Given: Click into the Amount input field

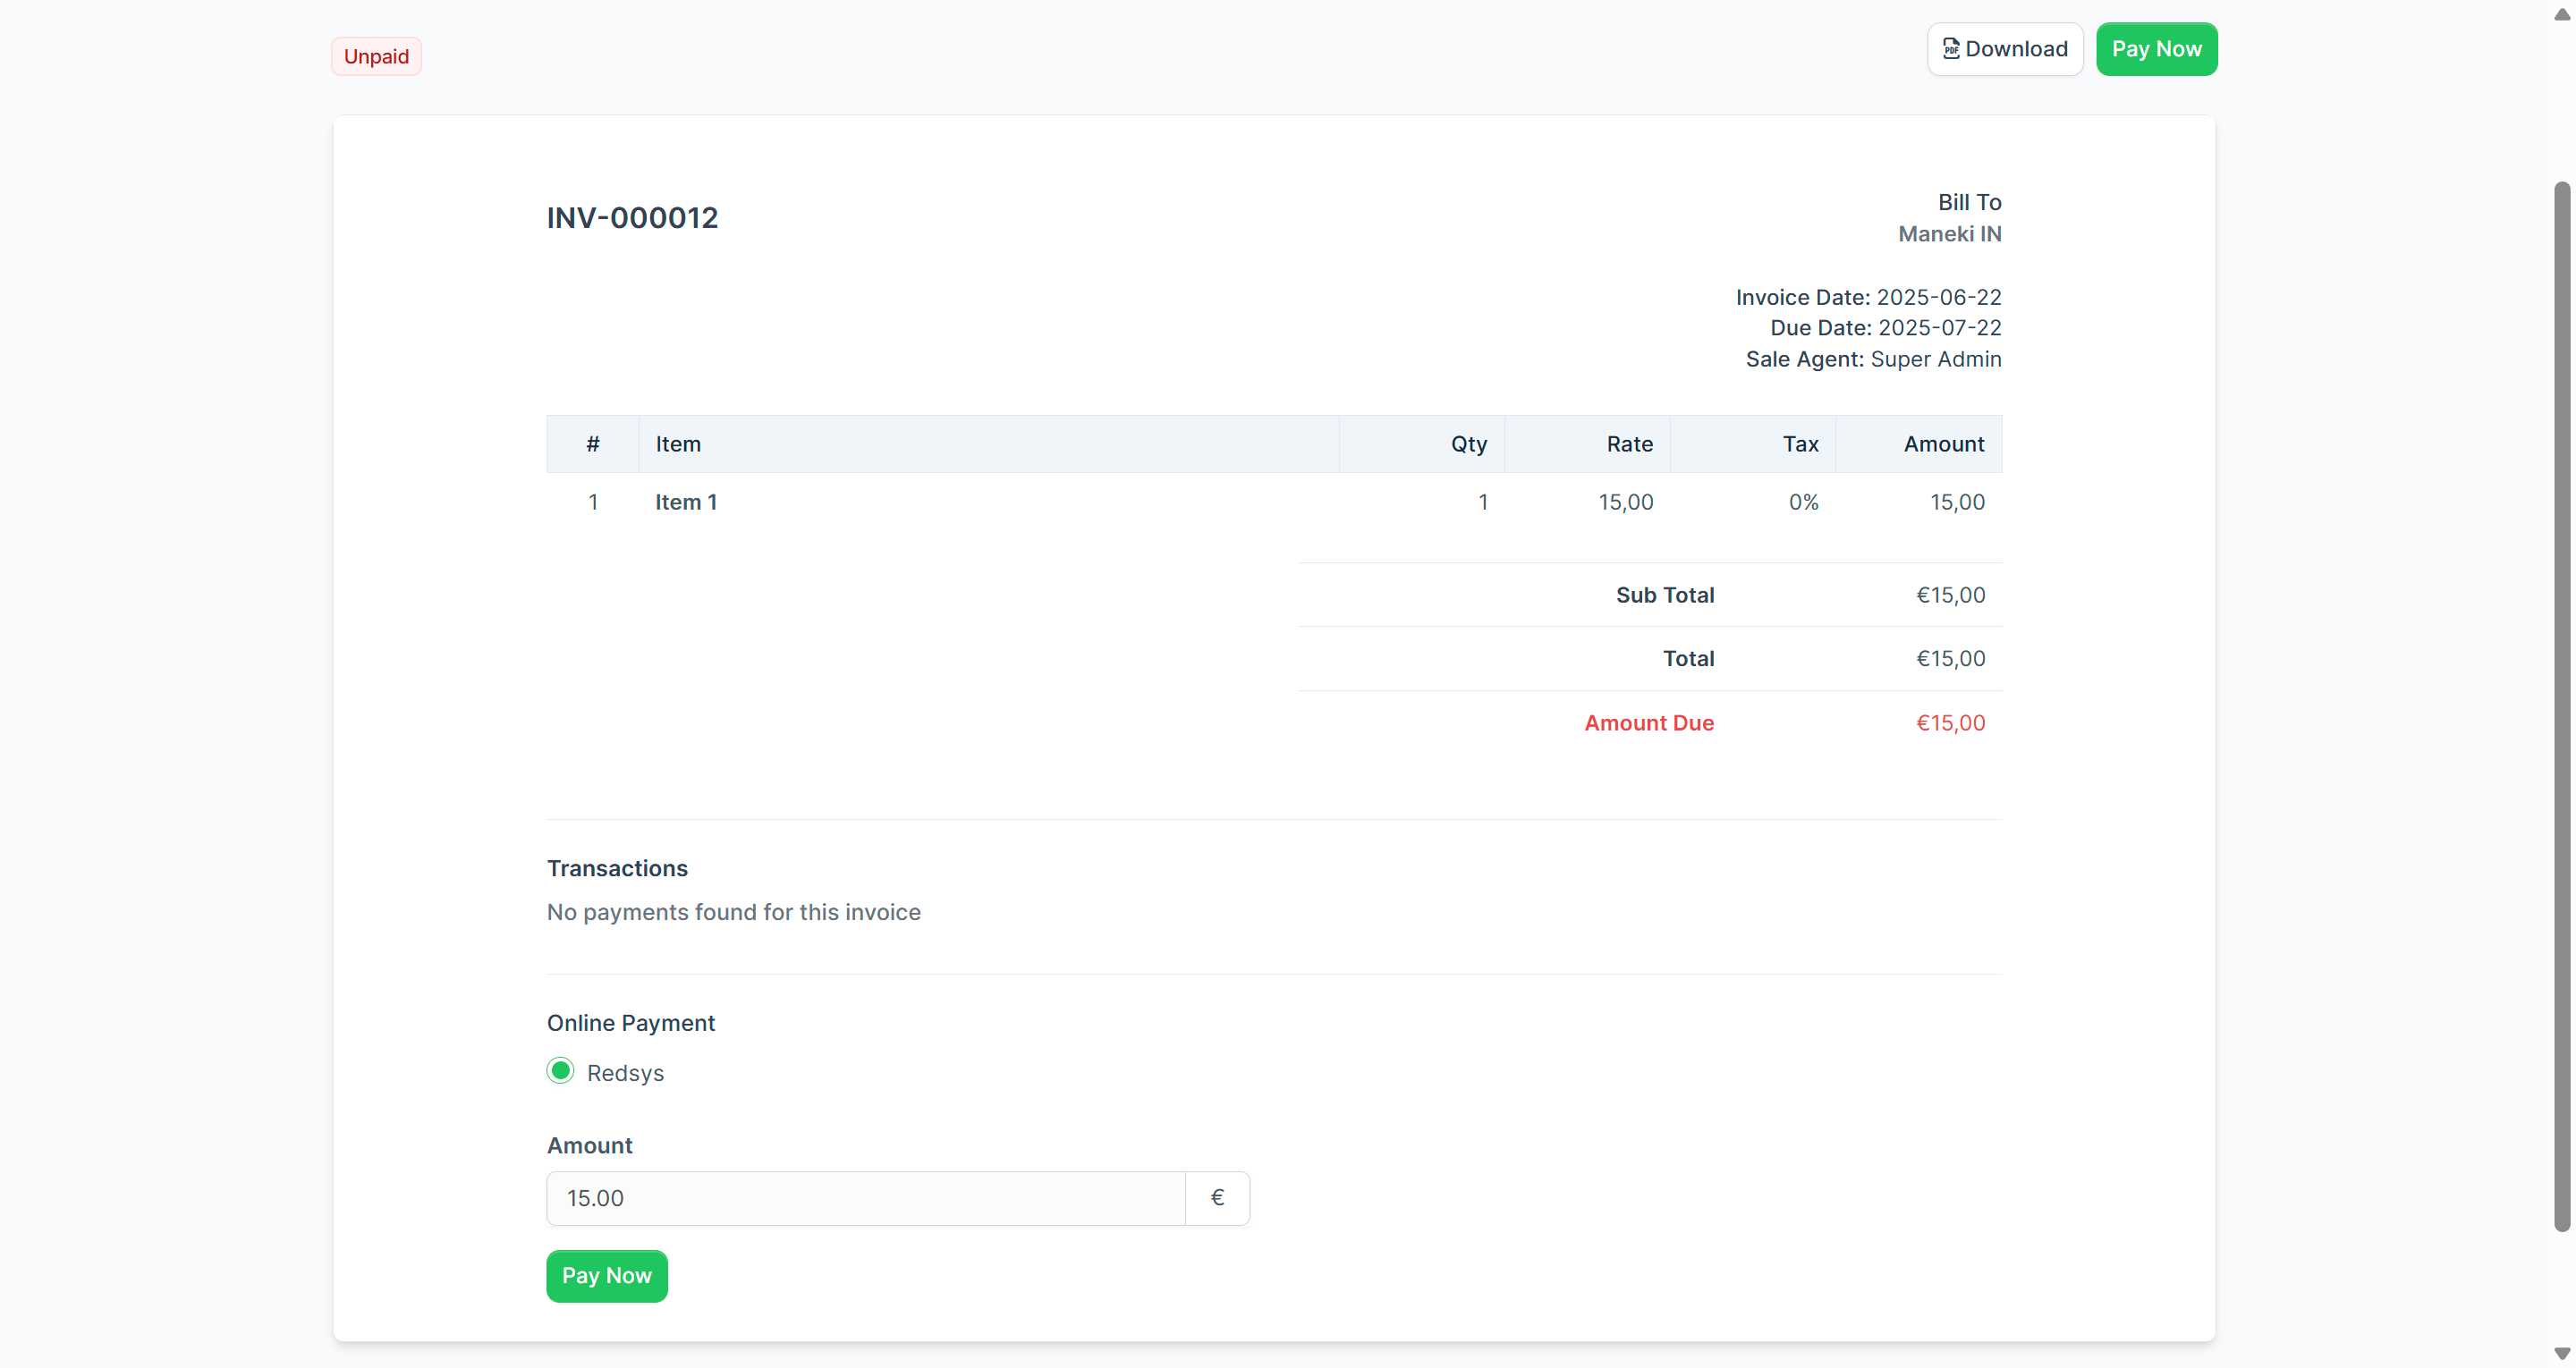Looking at the screenshot, I should (865, 1198).
